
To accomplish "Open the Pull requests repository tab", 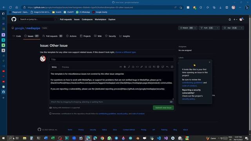I will [53, 36].
